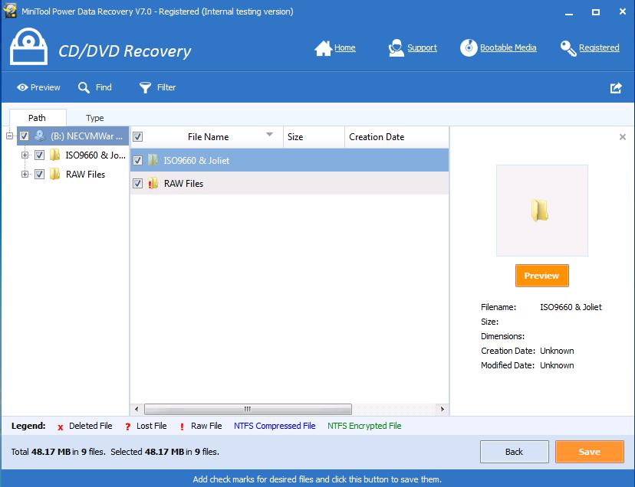
Task: Click the ISO9660 & Jo... folder icon in tree
Action: [x=54, y=155]
